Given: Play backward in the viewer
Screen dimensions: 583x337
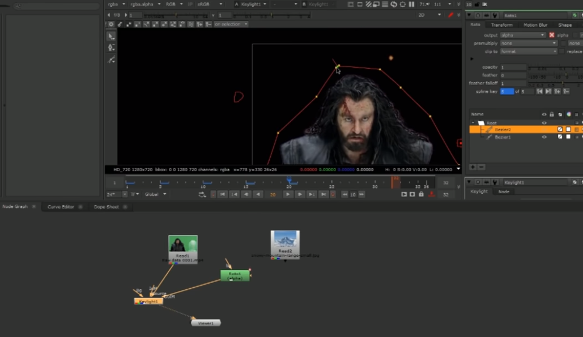Looking at the screenshot, I should coord(258,194).
